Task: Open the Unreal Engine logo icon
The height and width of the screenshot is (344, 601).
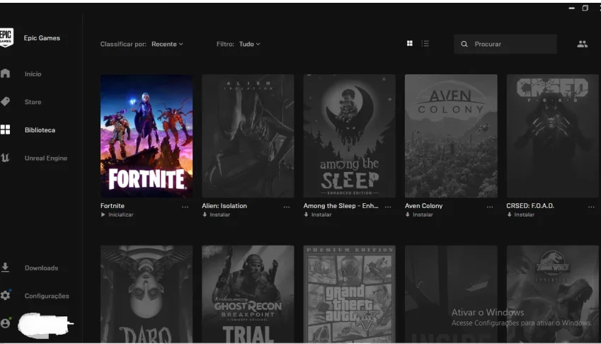Action: click(x=5, y=158)
